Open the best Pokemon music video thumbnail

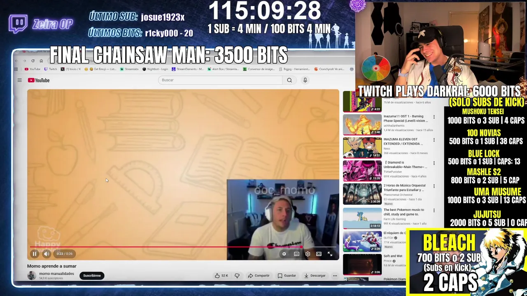pyautogui.click(x=362, y=218)
